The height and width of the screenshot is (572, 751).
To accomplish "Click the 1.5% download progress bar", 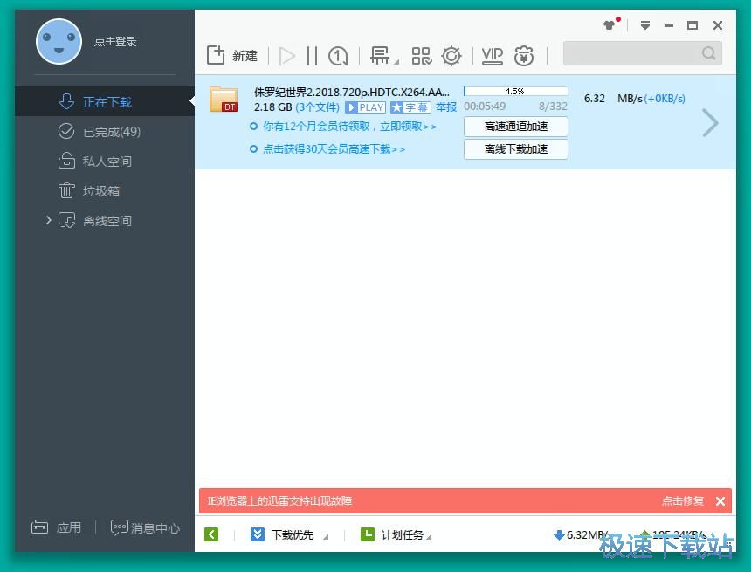I will [x=516, y=91].
